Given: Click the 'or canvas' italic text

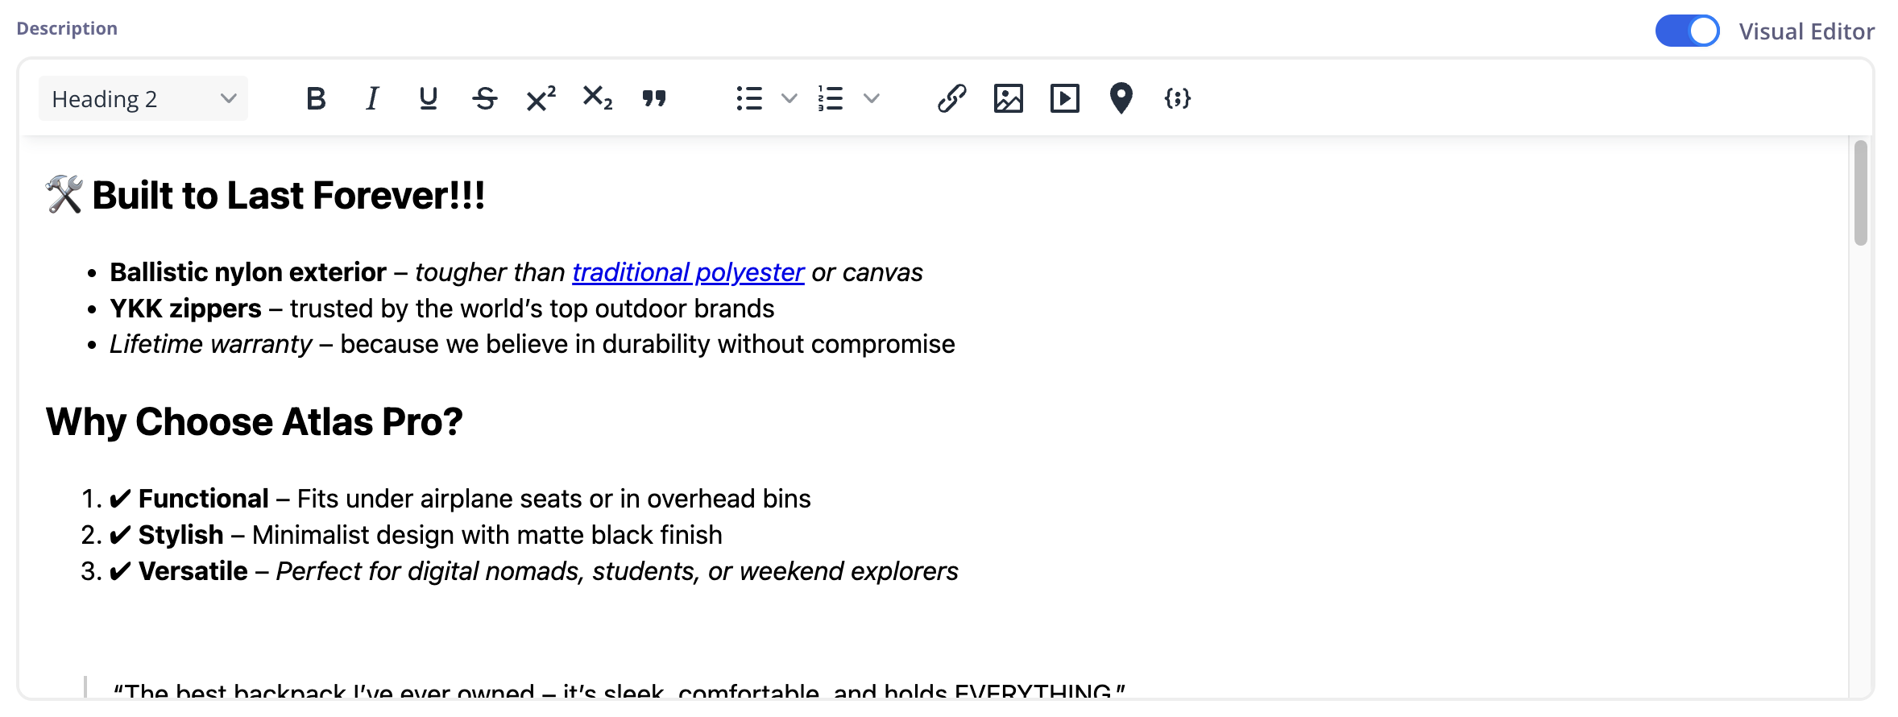Looking at the screenshot, I should (x=867, y=272).
